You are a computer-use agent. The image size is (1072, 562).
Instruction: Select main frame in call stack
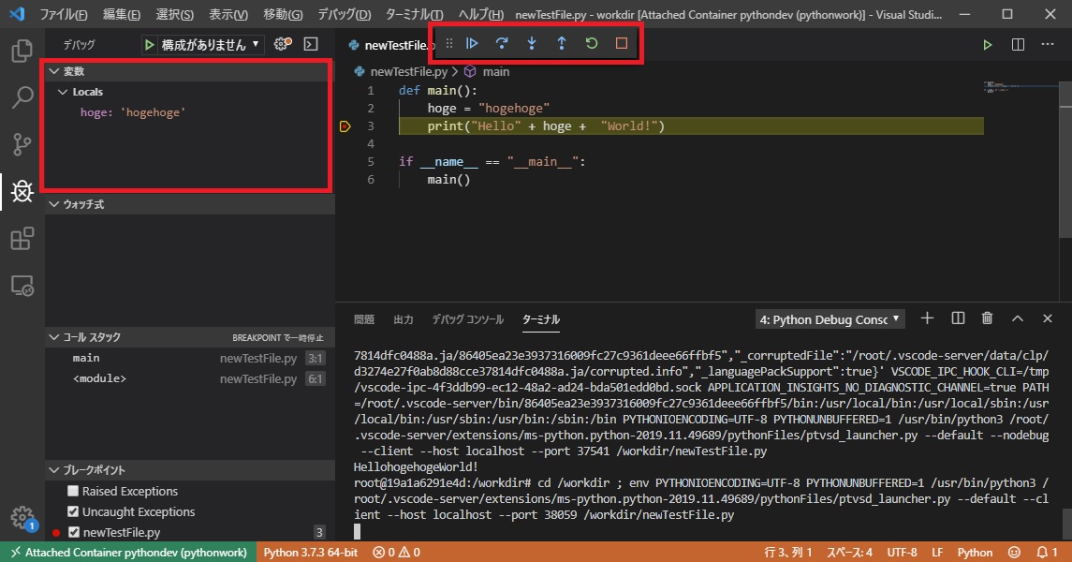pos(190,358)
